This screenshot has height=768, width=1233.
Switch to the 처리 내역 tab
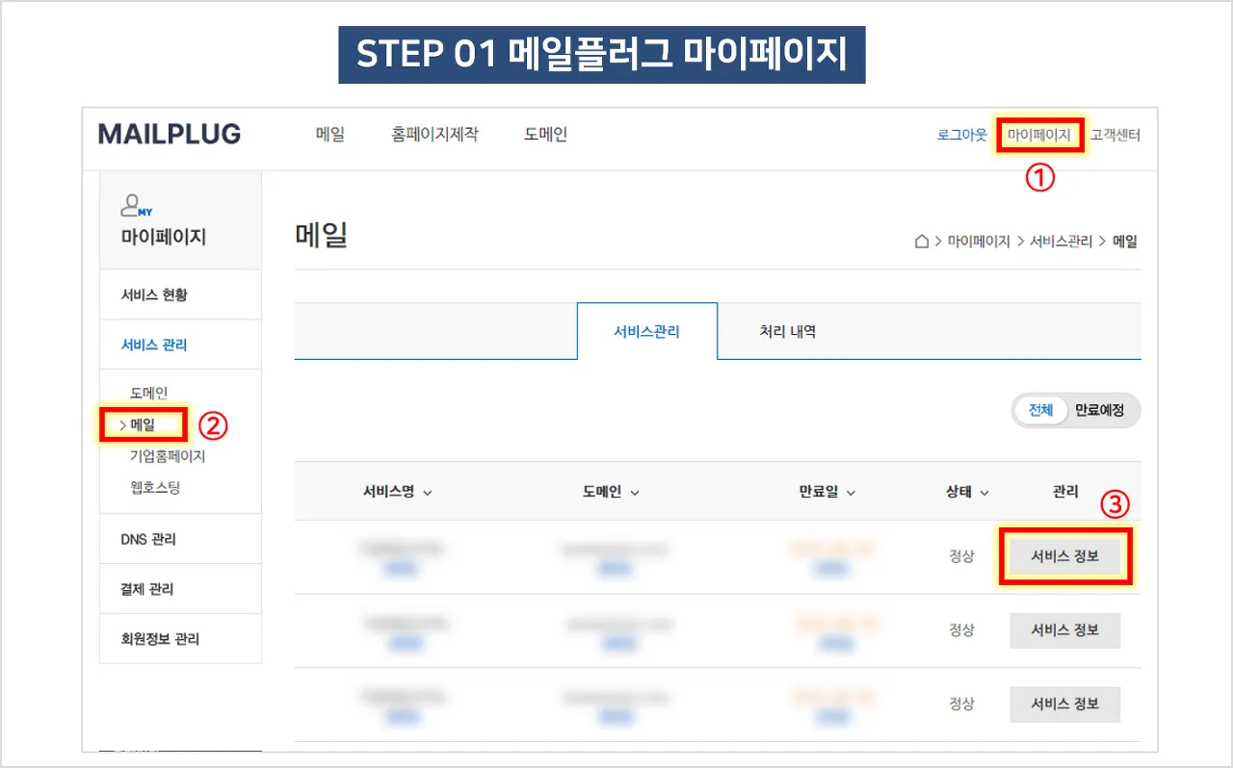point(787,331)
